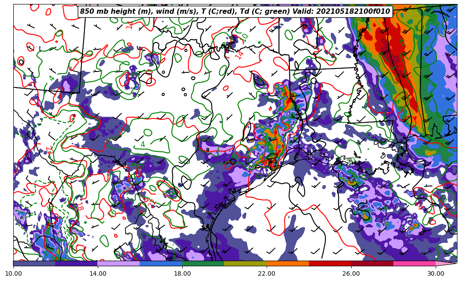Click the red 18 temperature contour label
Image resolution: width=461 pixels, height=281 pixels.
[81, 207]
